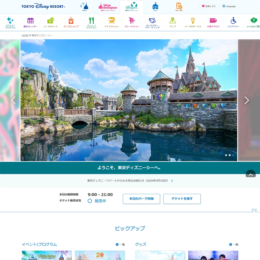Open the メニュー/レストラン fork and knife icon
Image resolution: width=260 pixels, height=260 pixels.
[91, 23]
